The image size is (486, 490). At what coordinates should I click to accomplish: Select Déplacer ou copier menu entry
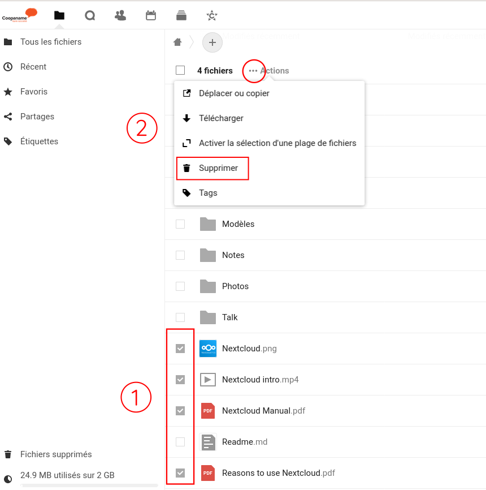(x=233, y=93)
